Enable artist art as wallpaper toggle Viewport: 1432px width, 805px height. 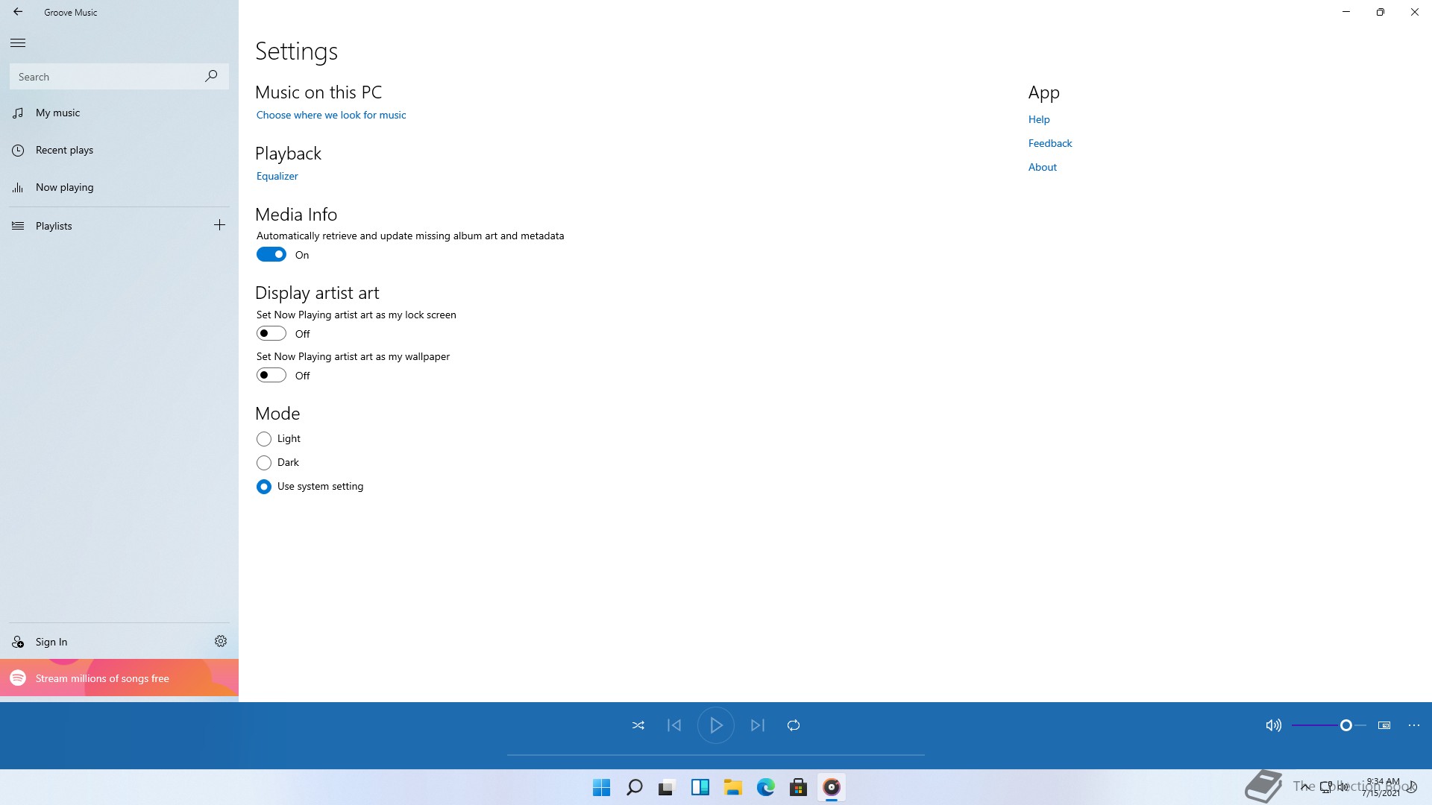[271, 376]
